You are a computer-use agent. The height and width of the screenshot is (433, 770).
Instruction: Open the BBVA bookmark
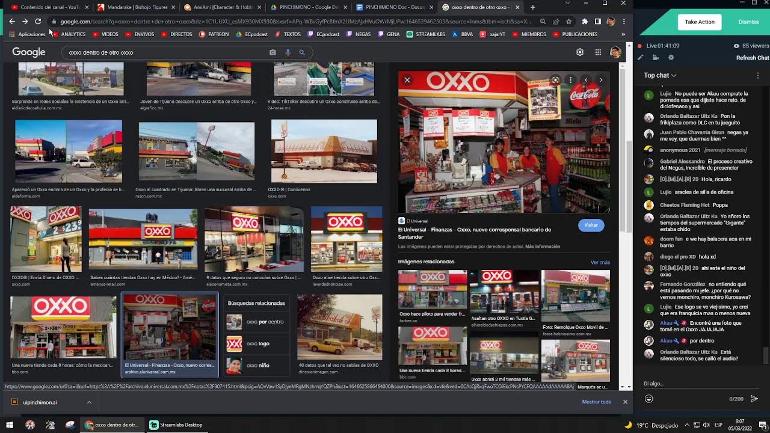click(462, 34)
